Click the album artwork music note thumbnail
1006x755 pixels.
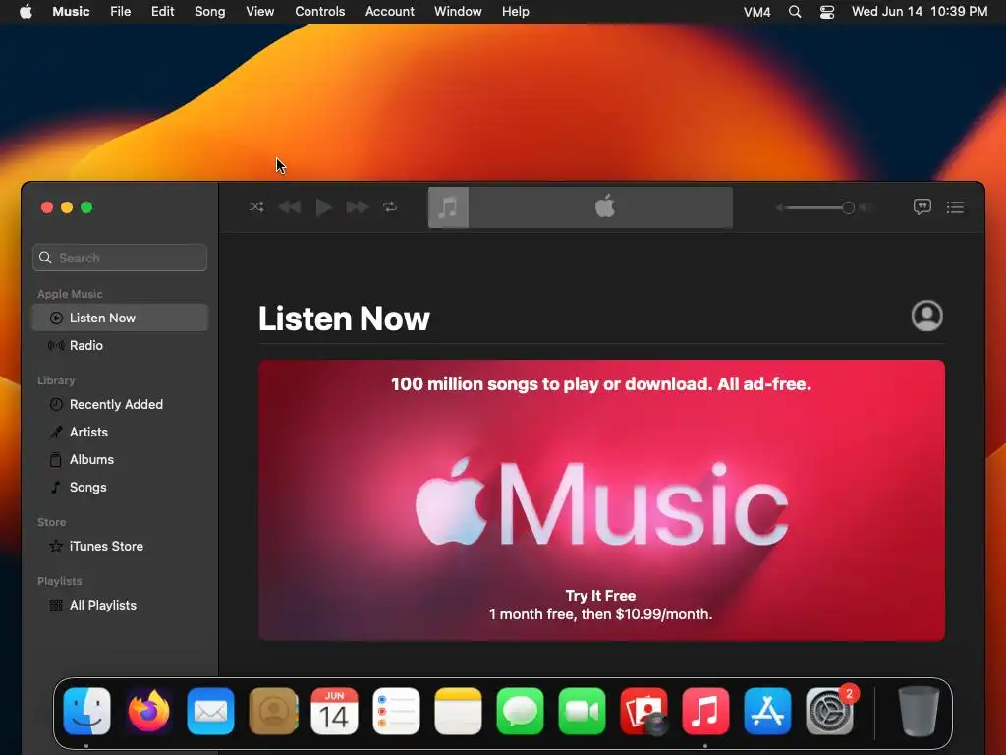tap(448, 207)
